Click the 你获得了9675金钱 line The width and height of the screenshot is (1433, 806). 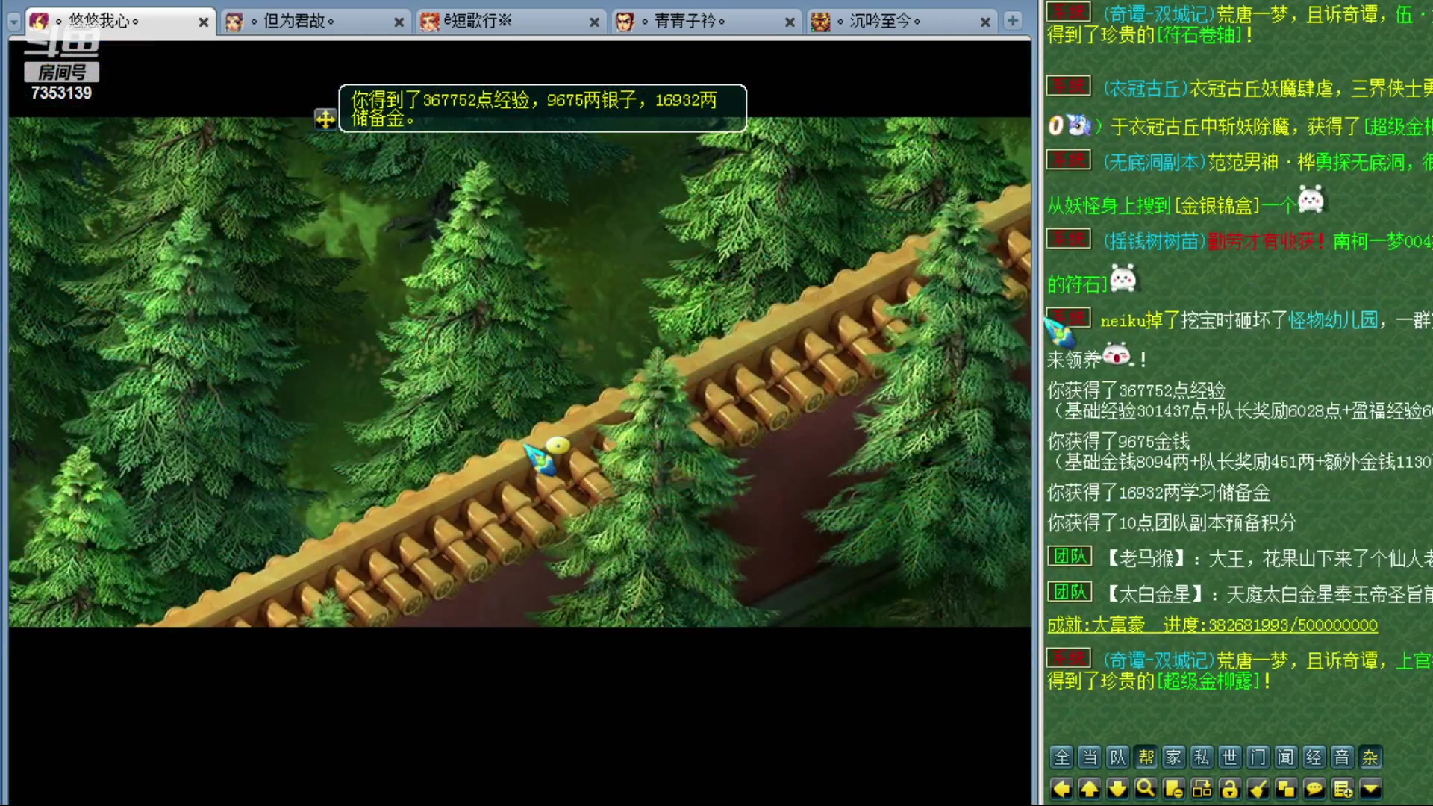pyautogui.click(x=1118, y=441)
